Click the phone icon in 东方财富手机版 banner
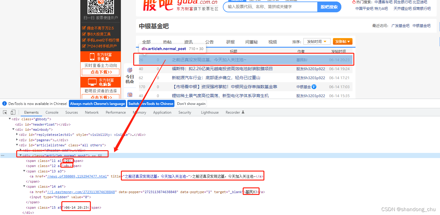 [x=92, y=56]
